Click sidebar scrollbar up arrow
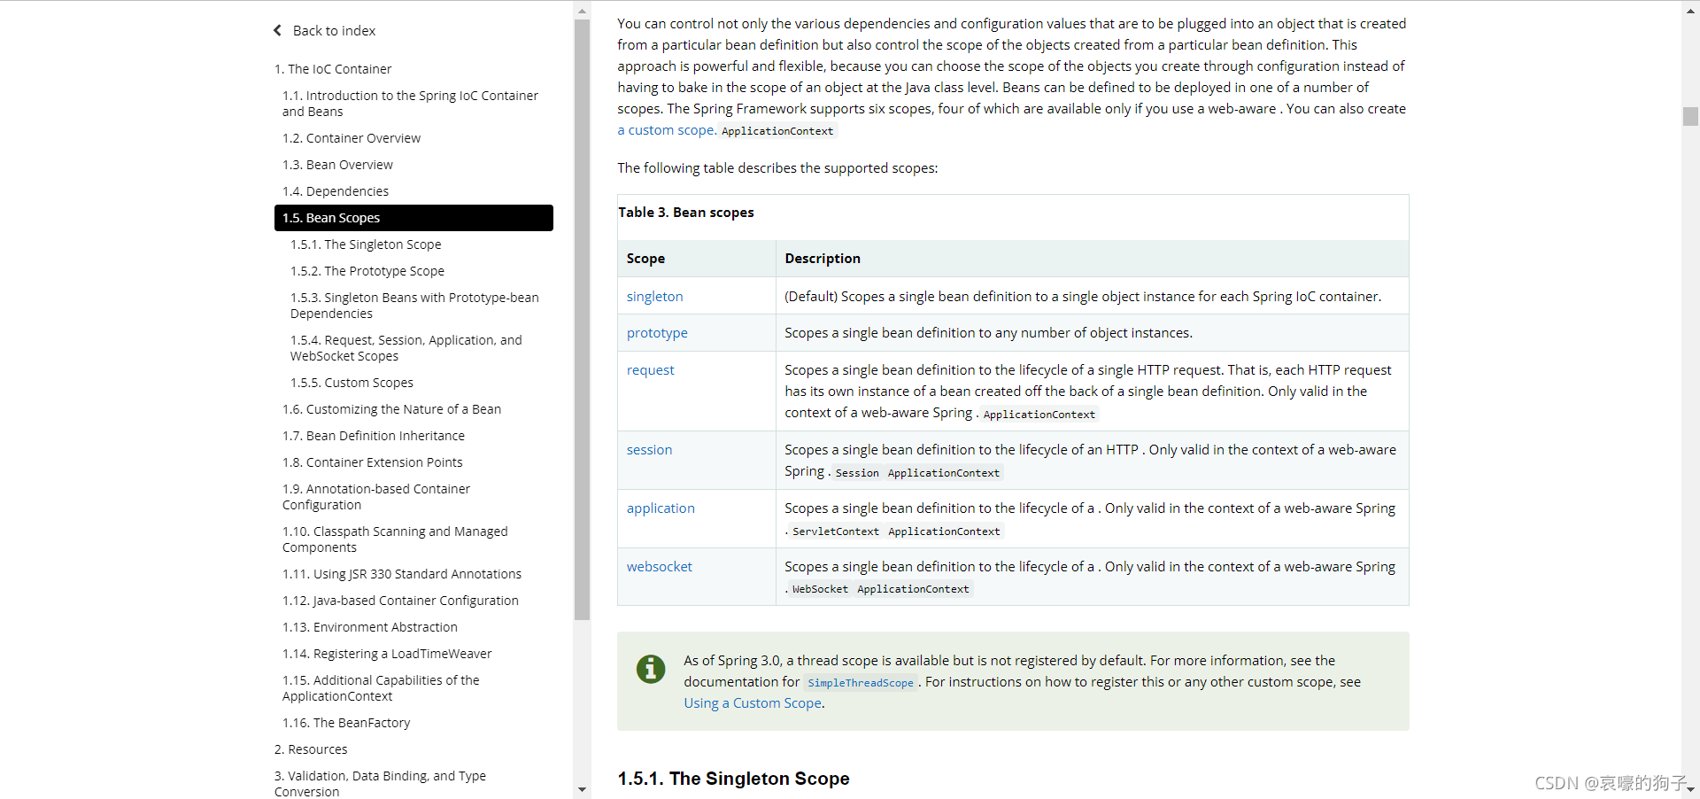This screenshot has width=1700, height=799. 582,12
